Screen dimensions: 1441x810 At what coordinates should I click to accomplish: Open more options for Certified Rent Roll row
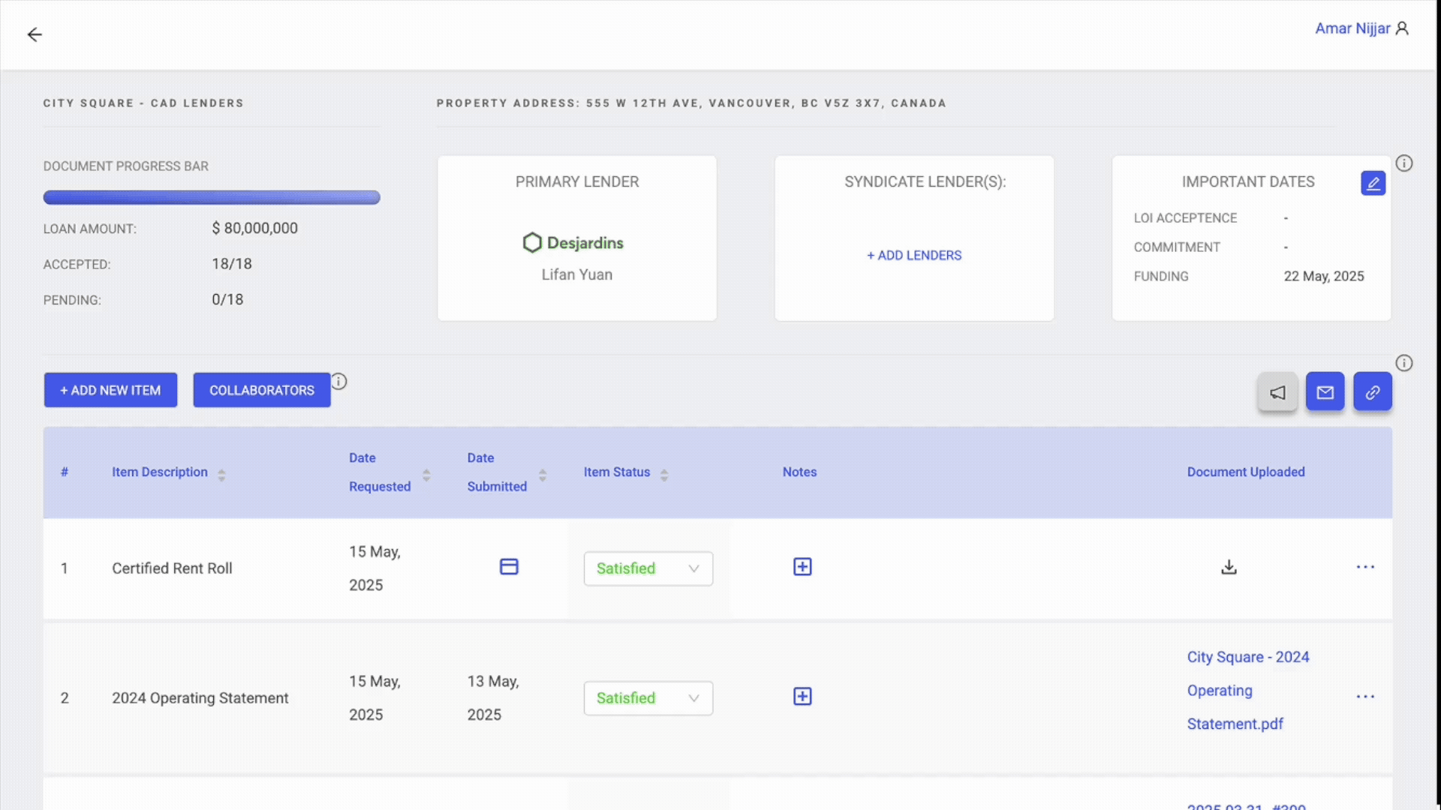[x=1365, y=567]
